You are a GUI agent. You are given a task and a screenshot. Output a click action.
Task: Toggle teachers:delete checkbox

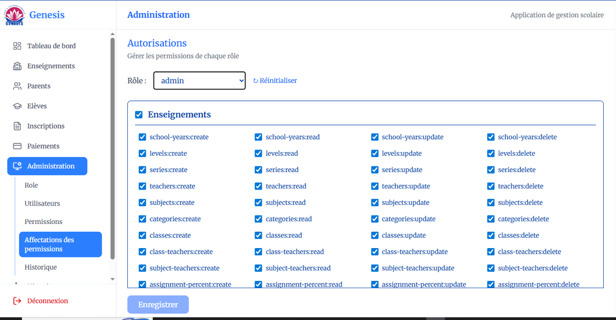point(491,186)
